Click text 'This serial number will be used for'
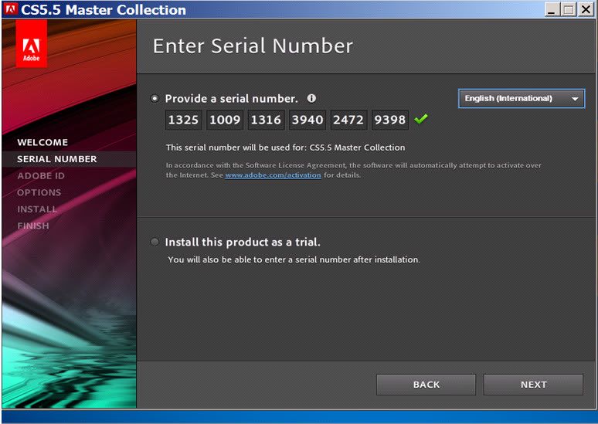The width and height of the screenshot is (598, 424). [x=236, y=148]
